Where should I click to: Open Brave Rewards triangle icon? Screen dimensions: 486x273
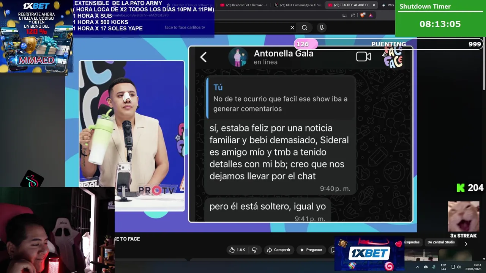(x=371, y=15)
